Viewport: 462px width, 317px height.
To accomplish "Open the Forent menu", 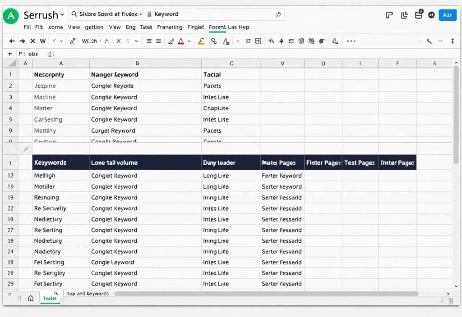I will click(x=217, y=27).
